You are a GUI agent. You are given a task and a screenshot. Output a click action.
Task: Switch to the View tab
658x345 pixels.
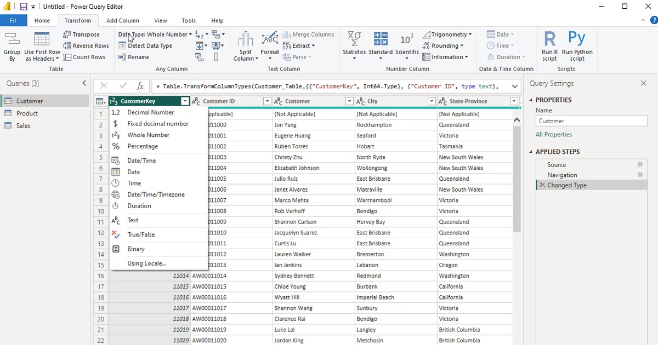coord(161,21)
